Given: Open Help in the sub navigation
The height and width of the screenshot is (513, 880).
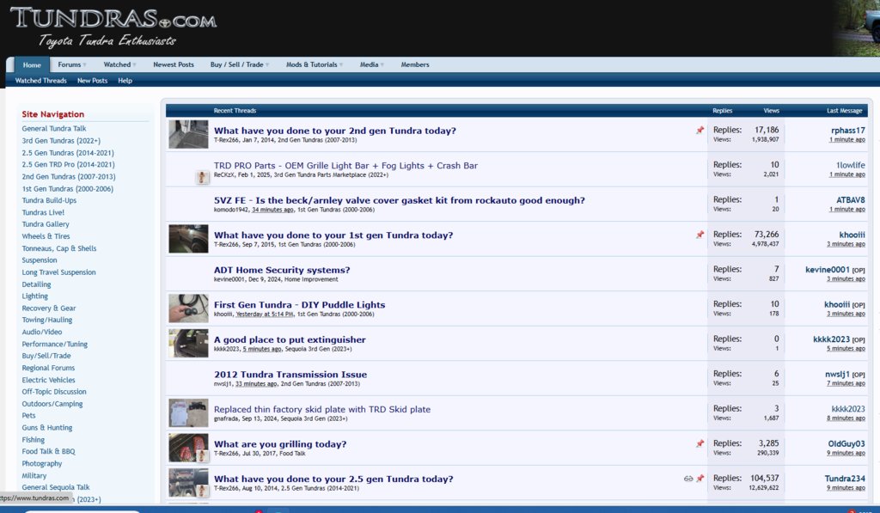Looking at the screenshot, I should [125, 80].
